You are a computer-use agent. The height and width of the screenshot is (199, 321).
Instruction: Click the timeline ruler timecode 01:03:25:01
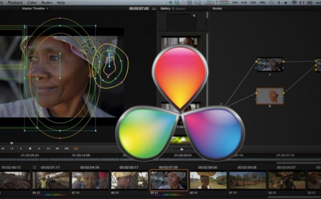[183, 155]
